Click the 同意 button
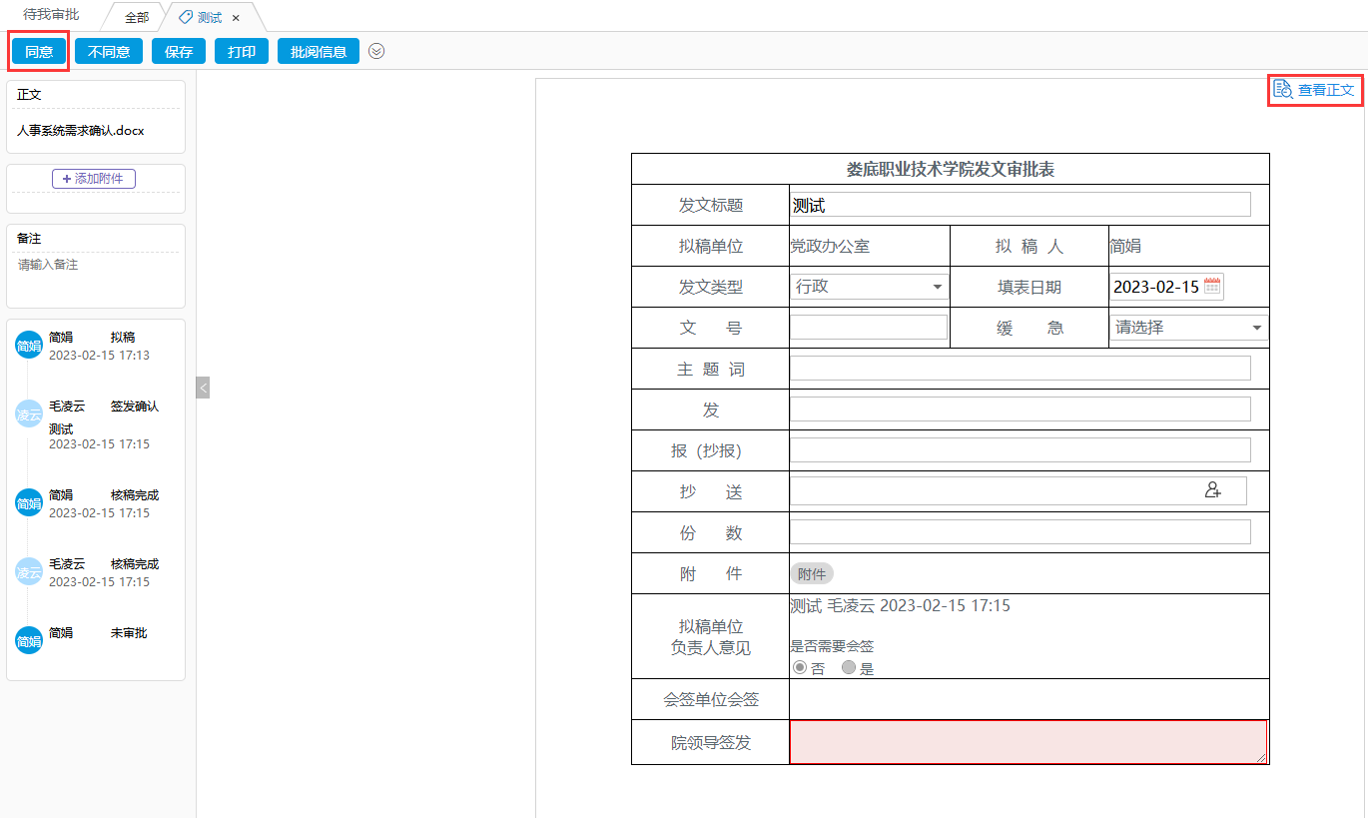This screenshot has width=1368, height=818. 39,52
